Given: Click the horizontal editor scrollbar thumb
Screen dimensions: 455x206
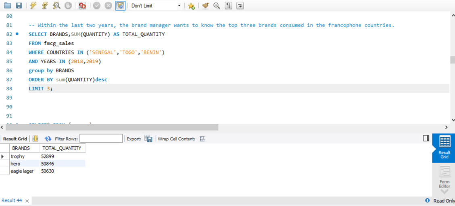Looking at the screenshot, I should click(x=112, y=127).
